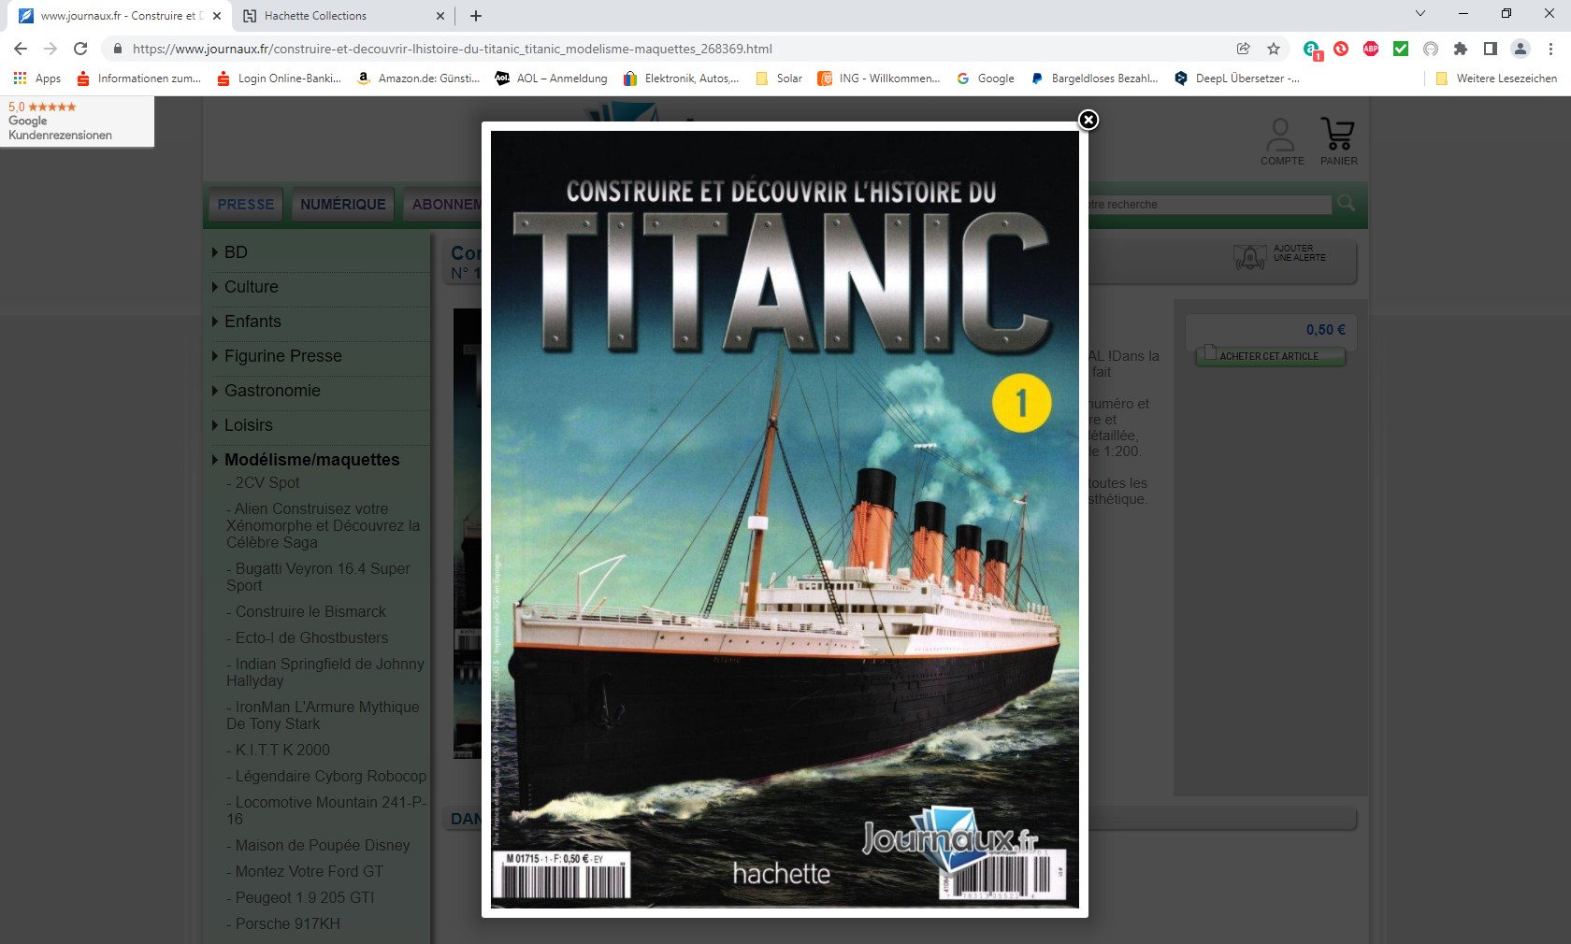Select the NUMÉRIQUE navigation tab
The width and height of the screenshot is (1571, 944).
[x=342, y=204]
